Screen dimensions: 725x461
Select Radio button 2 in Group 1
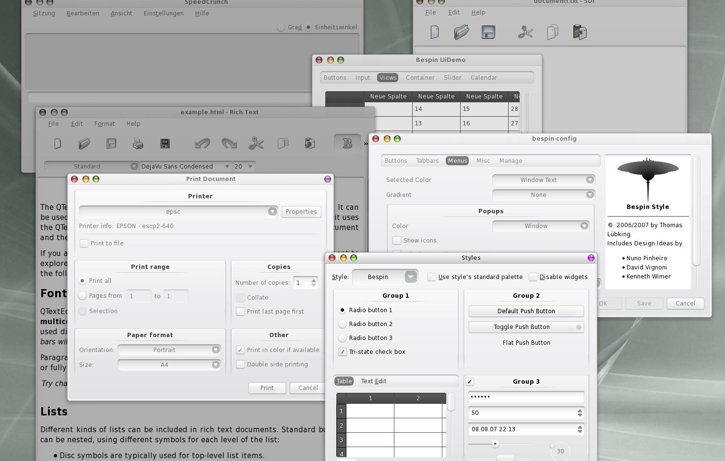343,324
